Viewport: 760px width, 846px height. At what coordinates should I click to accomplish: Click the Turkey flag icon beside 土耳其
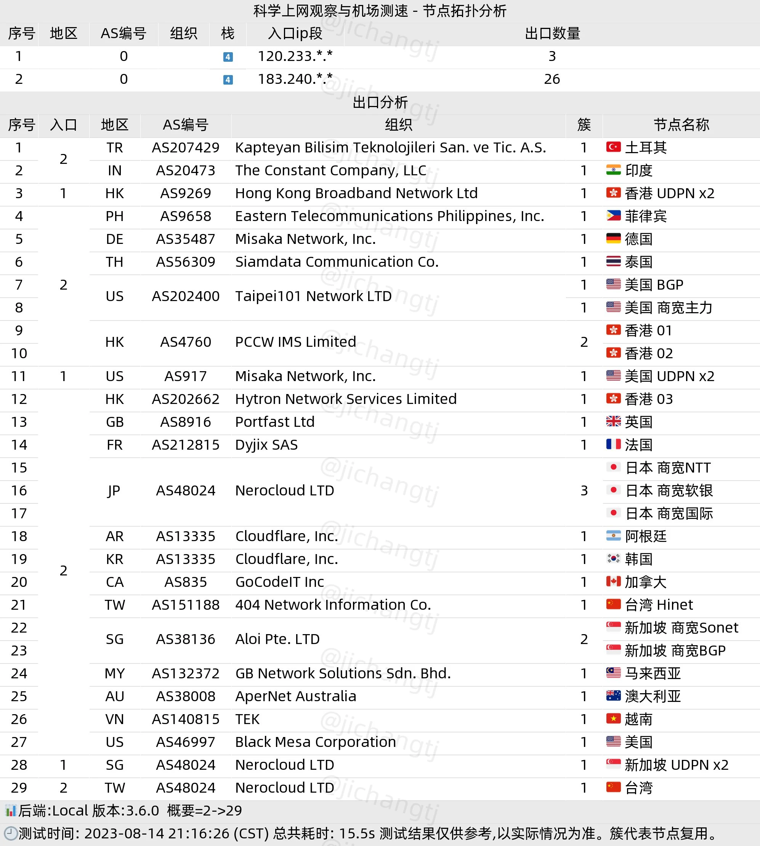click(x=613, y=147)
